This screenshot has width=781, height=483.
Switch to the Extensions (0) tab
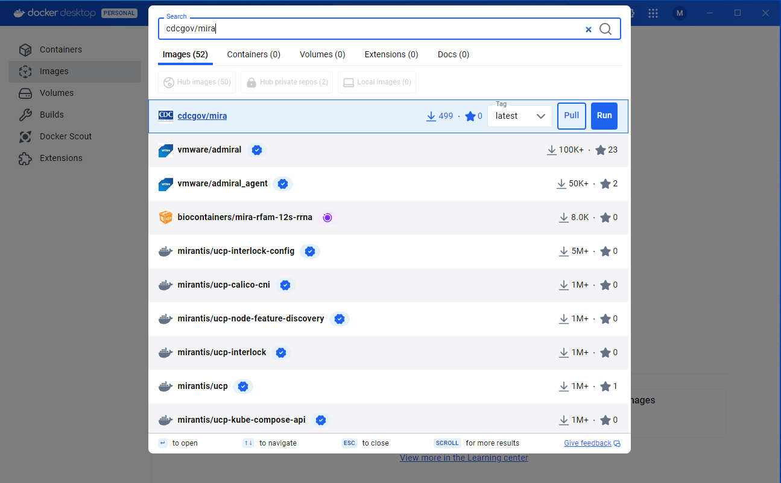pos(391,54)
